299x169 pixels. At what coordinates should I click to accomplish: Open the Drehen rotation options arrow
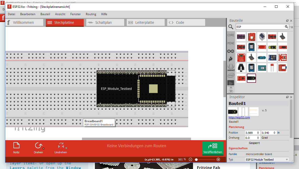[x=44, y=149]
